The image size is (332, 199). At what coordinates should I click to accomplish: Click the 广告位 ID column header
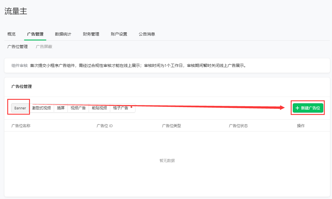[105, 126]
